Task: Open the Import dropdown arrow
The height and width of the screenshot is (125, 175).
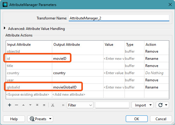Action: 150,105
